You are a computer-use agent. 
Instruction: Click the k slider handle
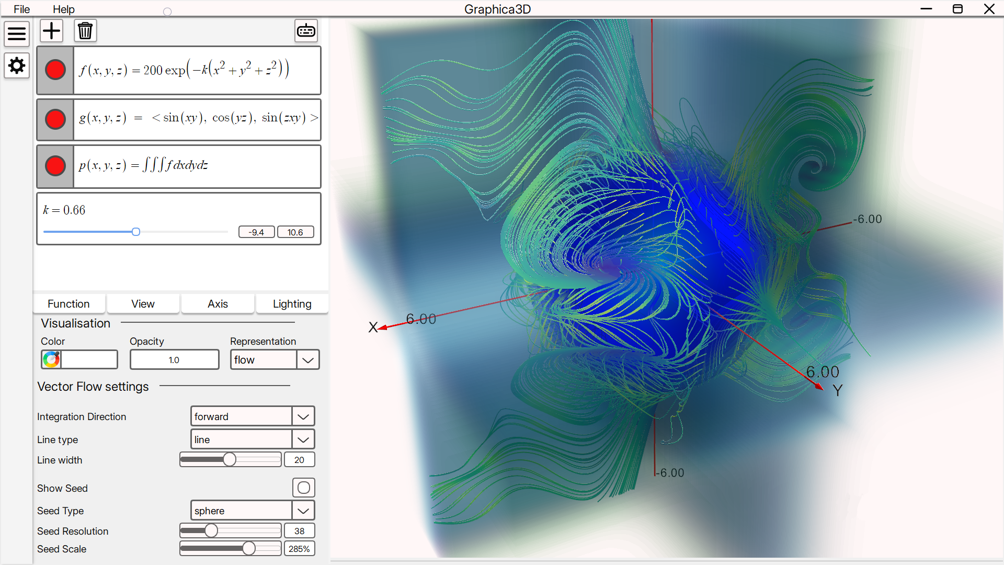pos(136,232)
